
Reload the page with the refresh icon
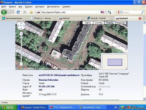point(18,12)
